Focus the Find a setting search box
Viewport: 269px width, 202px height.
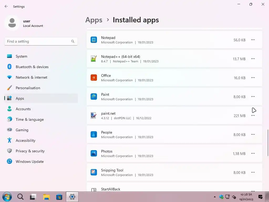pyautogui.click(x=41, y=41)
